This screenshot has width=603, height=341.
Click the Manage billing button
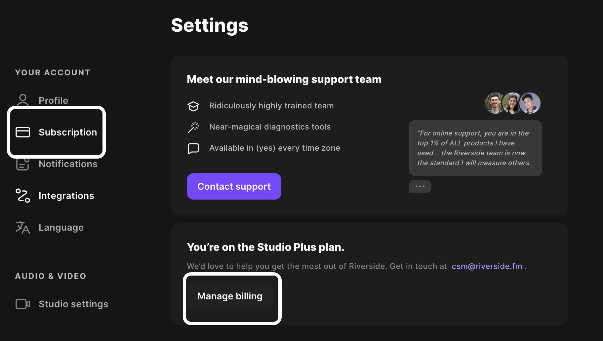[x=230, y=296]
